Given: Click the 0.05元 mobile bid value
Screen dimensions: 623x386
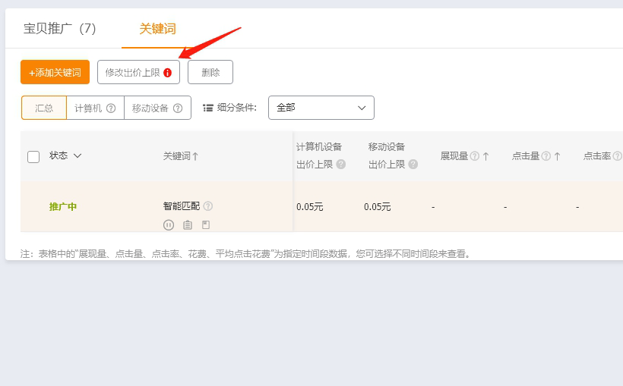Looking at the screenshot, I should [378, 207].
